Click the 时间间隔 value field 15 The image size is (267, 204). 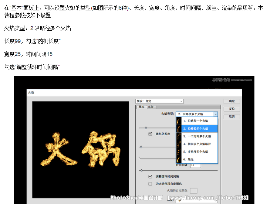click(196, 165)
